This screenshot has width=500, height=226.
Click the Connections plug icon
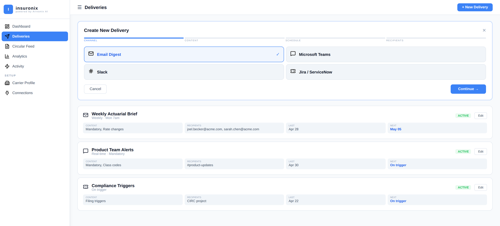point(7,93)
